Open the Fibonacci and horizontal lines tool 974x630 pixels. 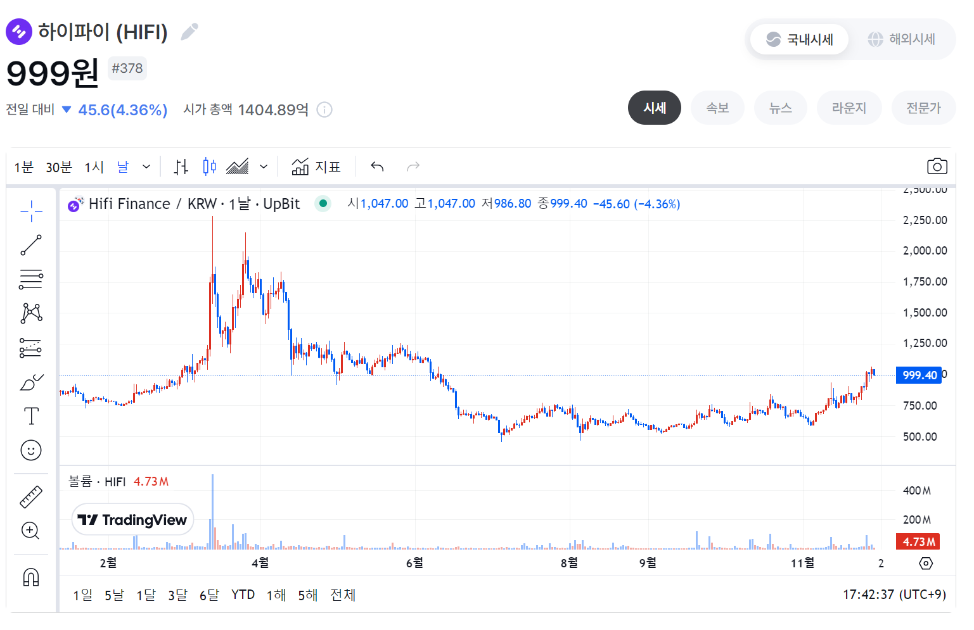tap(31, 279)
